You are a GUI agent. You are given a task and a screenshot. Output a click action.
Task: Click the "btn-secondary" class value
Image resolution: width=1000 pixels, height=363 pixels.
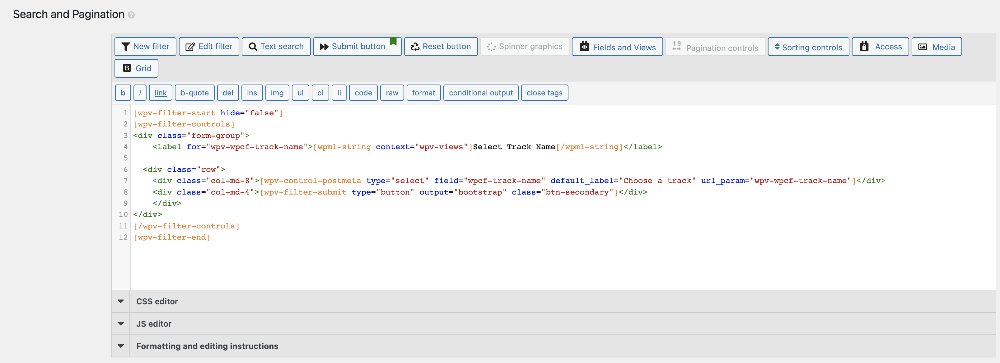577,192
